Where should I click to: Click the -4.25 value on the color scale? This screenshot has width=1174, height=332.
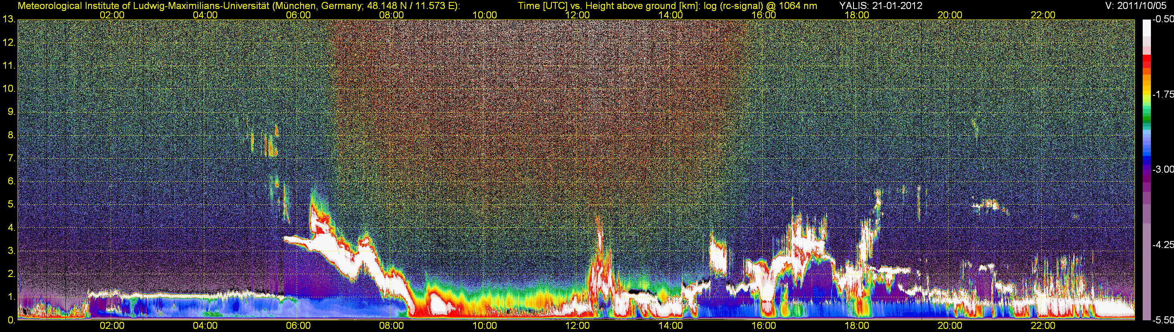pos(1163,245)
